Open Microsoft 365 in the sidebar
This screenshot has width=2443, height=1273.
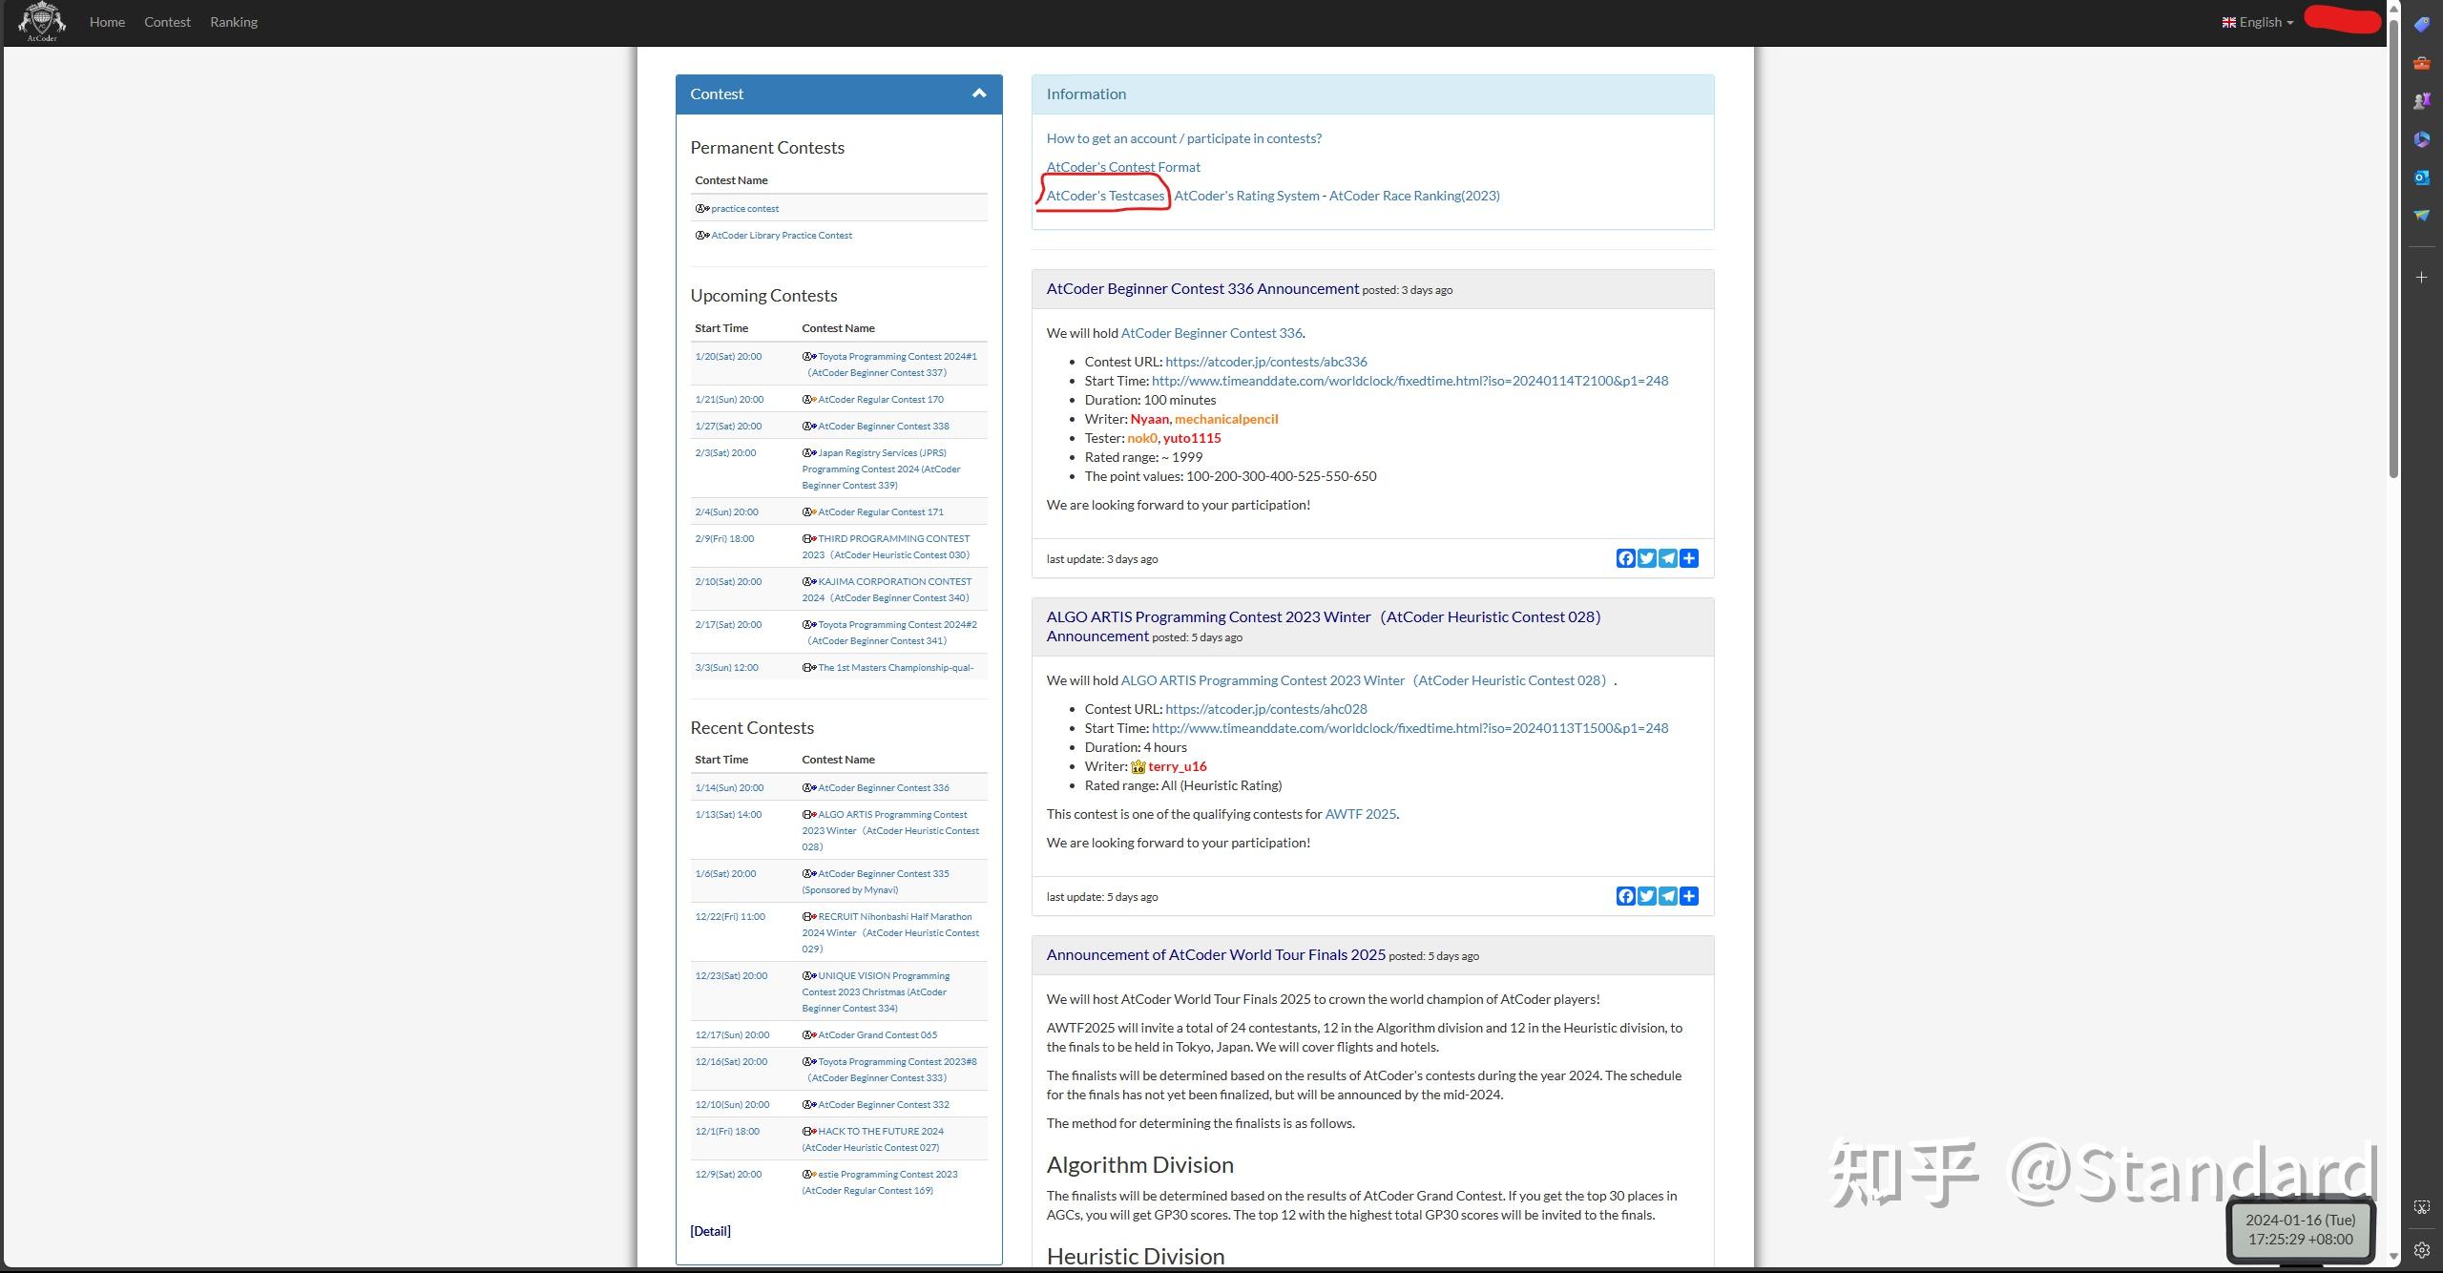click(2421, 139)
